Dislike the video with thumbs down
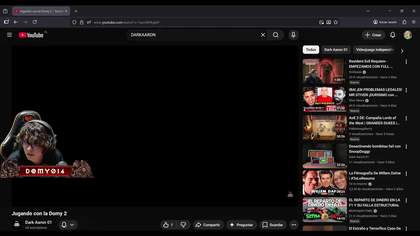Image resolution: width=420 pixels, height=236 pixels. (x=183, y=225)
